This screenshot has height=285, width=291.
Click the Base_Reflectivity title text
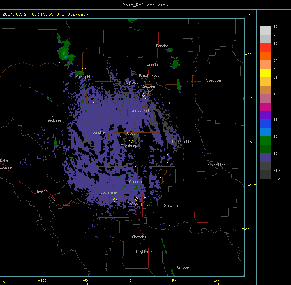click(145, 5)
